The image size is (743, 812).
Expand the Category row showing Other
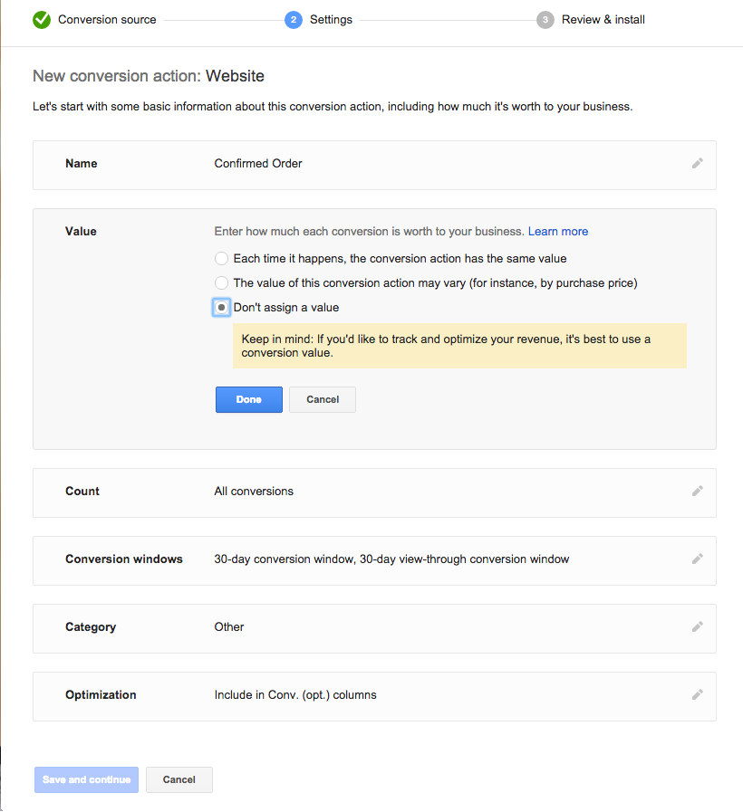pos(374,628)
